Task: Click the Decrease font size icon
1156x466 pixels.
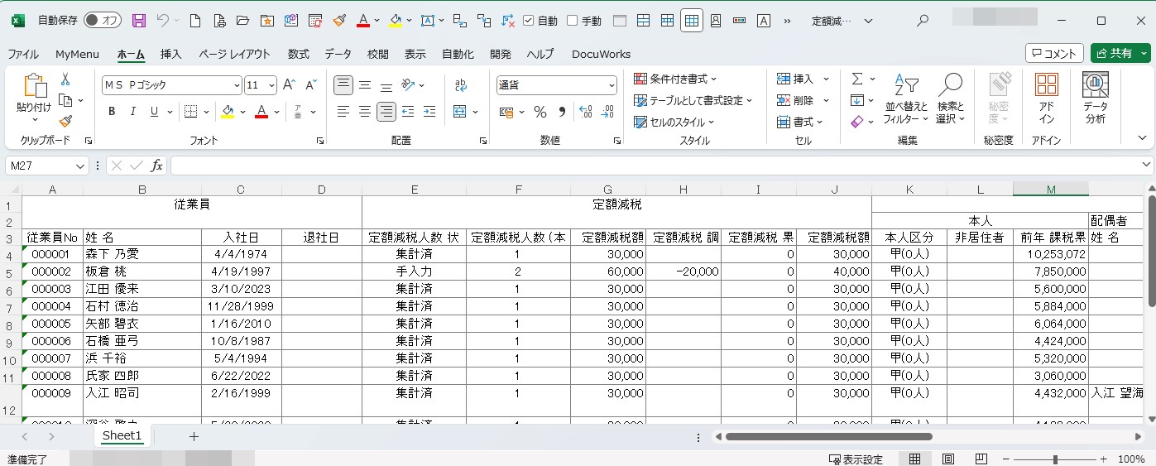Action: click(x=311, y=85)
